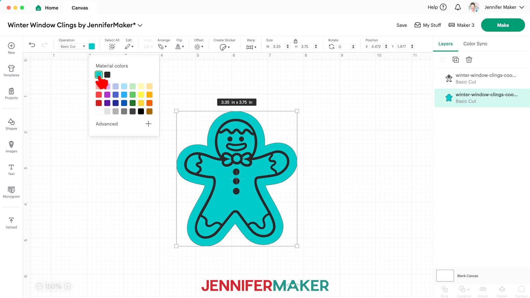The width and height of the screenshot is (530, 298).
Task: Click the Jennifer Maker profile avatar
Action: coord(474,7)
